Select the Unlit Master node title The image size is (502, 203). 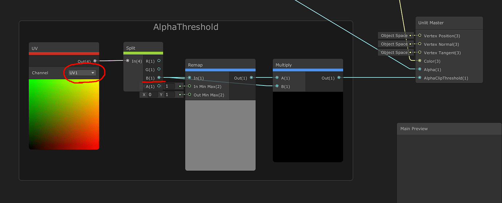tap(431, 23)
